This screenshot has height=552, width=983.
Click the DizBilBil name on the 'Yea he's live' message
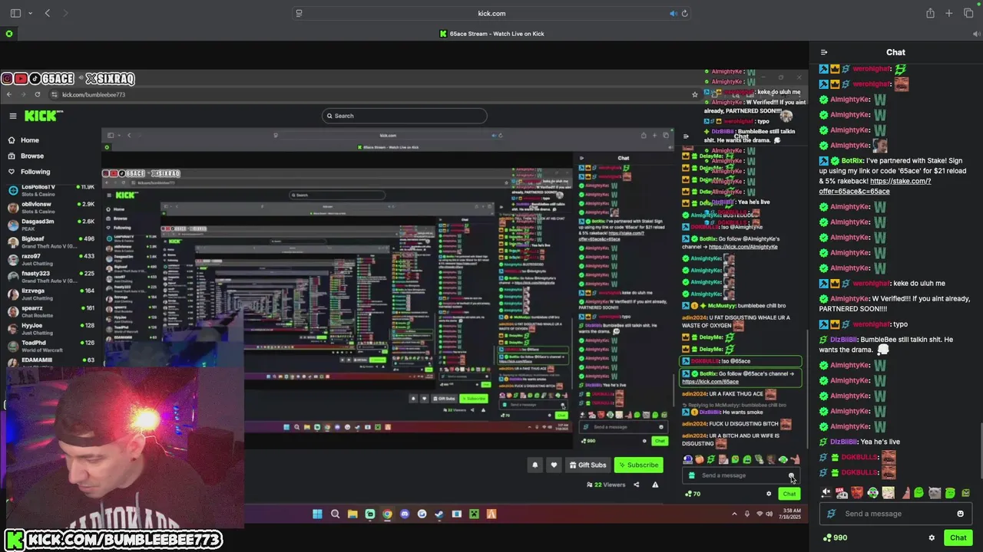(x=842, y=442)
